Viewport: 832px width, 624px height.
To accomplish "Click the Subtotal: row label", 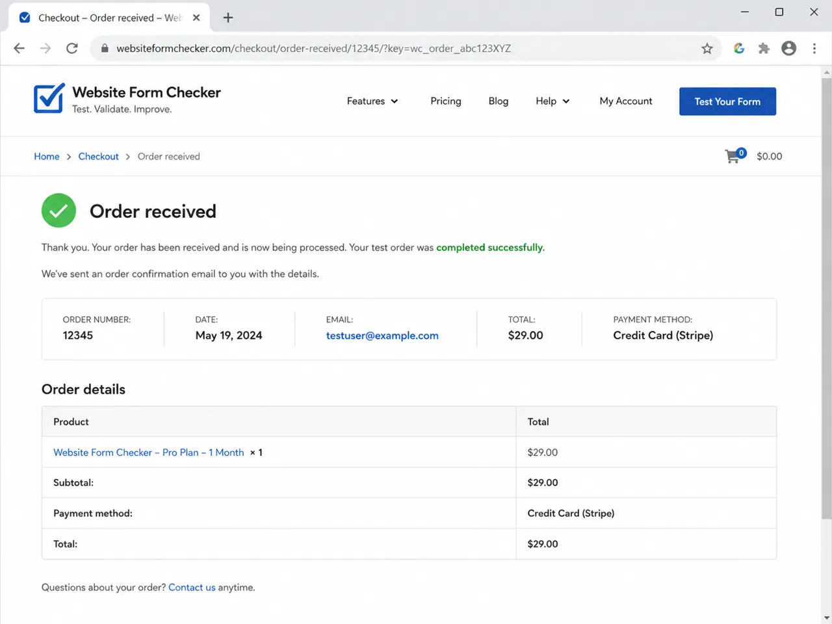I will 73,482.
